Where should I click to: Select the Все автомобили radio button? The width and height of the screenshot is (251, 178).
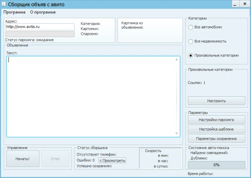[191, 27]
